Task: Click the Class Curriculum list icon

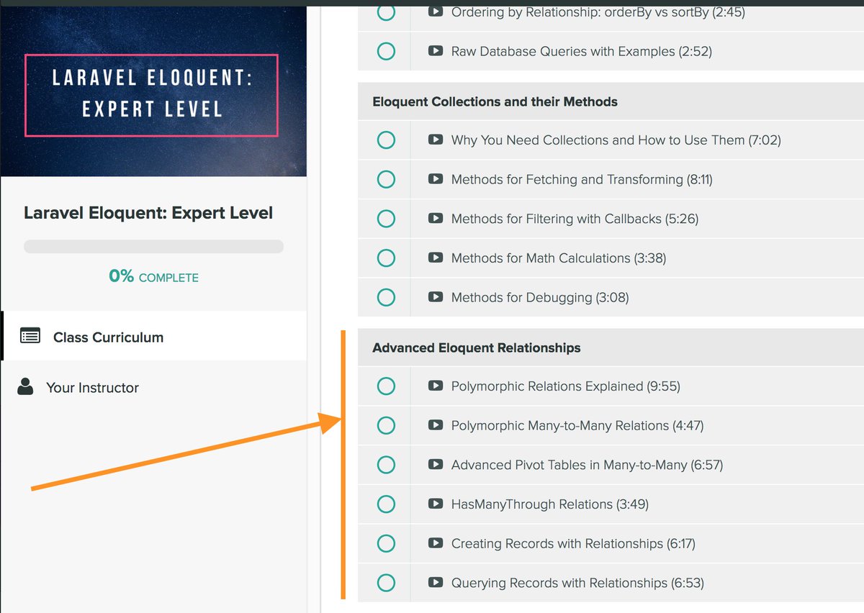Action: 30,336
